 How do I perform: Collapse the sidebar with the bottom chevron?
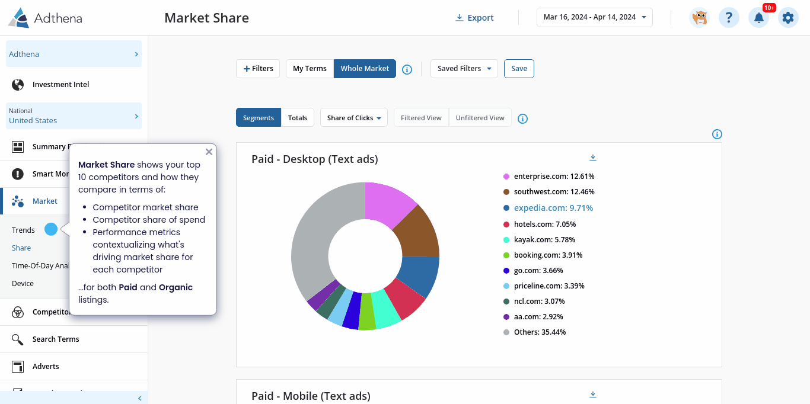tap(139, 398)
